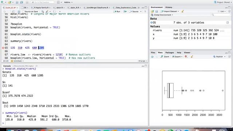This screenshot has width=233, height=131.
Task: Clear all plots with the broom
Action: click(192, 57)
